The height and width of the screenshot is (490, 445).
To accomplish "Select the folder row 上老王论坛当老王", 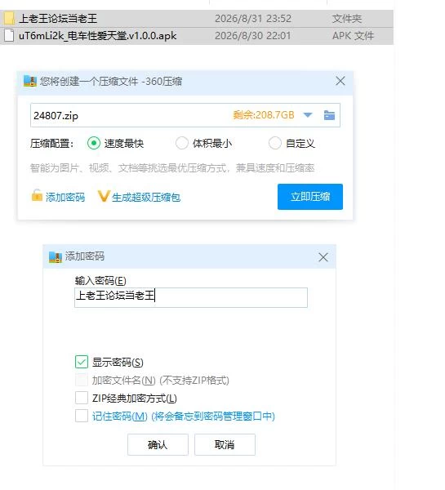I will 197,19.
